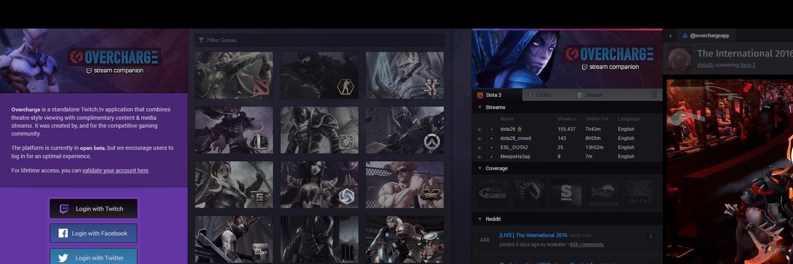The height and width of the screenshot is (264, 793).
Task: Open the 656 comments link
Action: pyautogui.click(x=587, y=244)
